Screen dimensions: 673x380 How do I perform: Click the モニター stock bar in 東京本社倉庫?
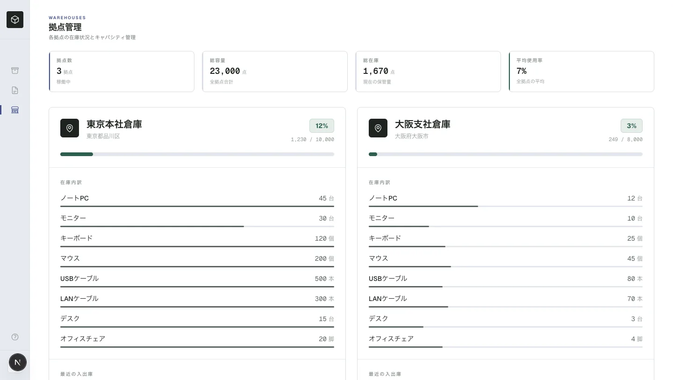(197, 226)
